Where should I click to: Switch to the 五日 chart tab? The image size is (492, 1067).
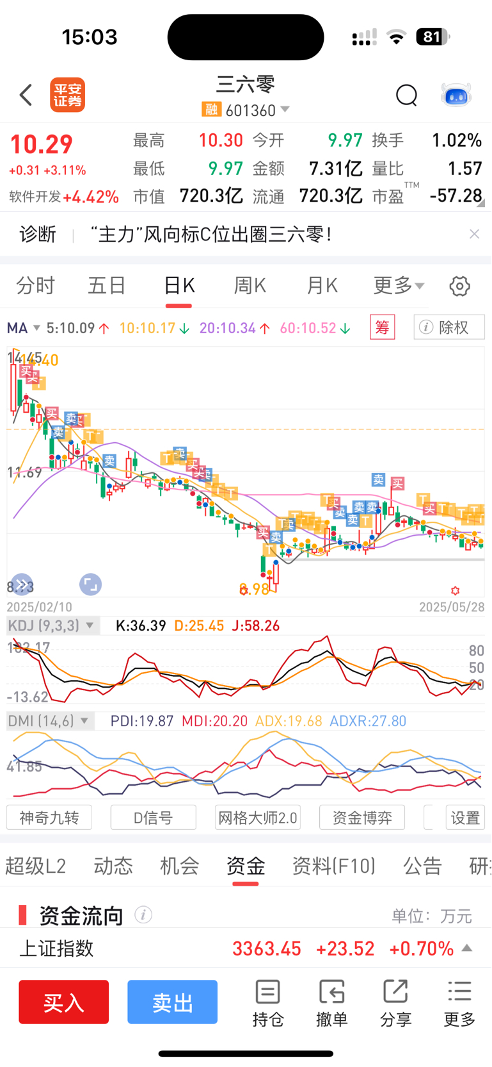106,285
